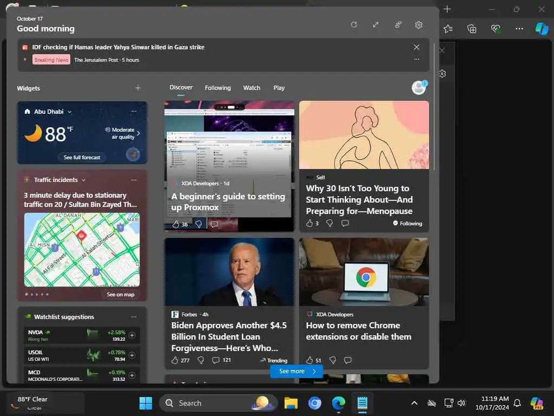Toggle Following for Self publisher
Screen dimensions: 554x416
[x=407, y=223]
